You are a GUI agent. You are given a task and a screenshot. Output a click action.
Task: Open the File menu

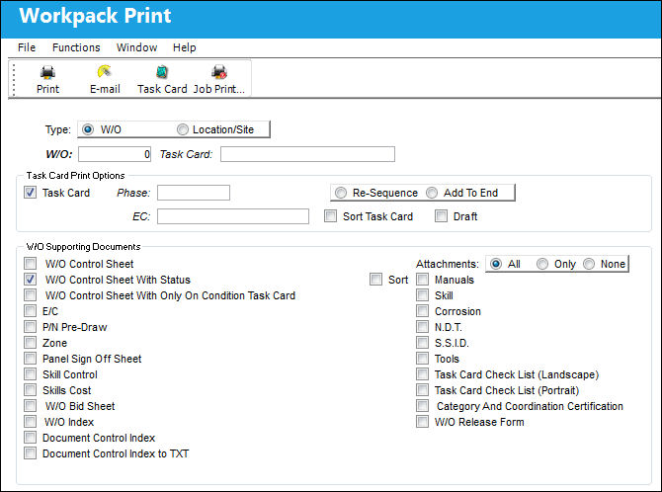pyautogui.click(x=27, y=47)
